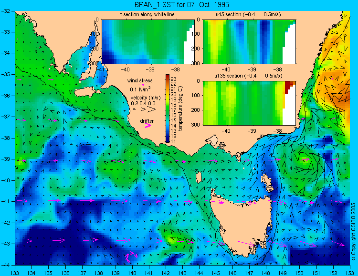Click the latitude tick label -44
The height and width of the screenshot is (276, 358).
point(5,265)
